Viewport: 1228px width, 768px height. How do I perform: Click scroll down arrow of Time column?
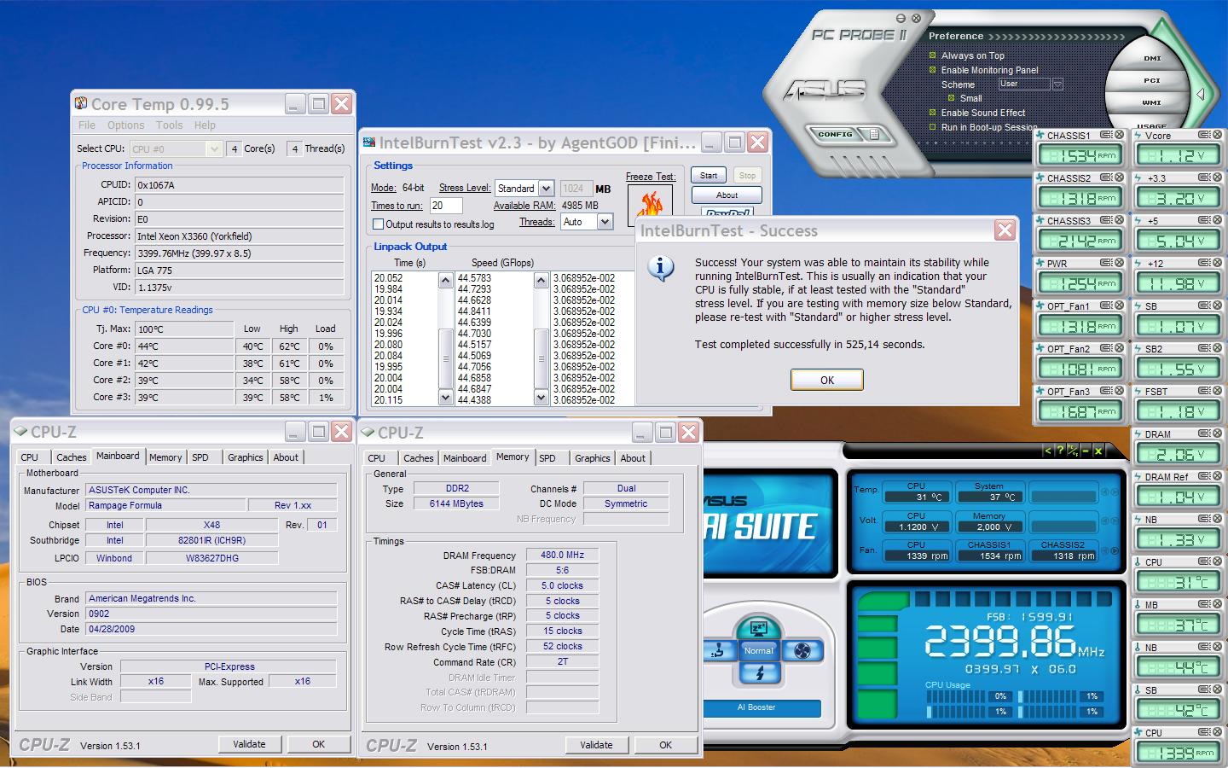445,397
